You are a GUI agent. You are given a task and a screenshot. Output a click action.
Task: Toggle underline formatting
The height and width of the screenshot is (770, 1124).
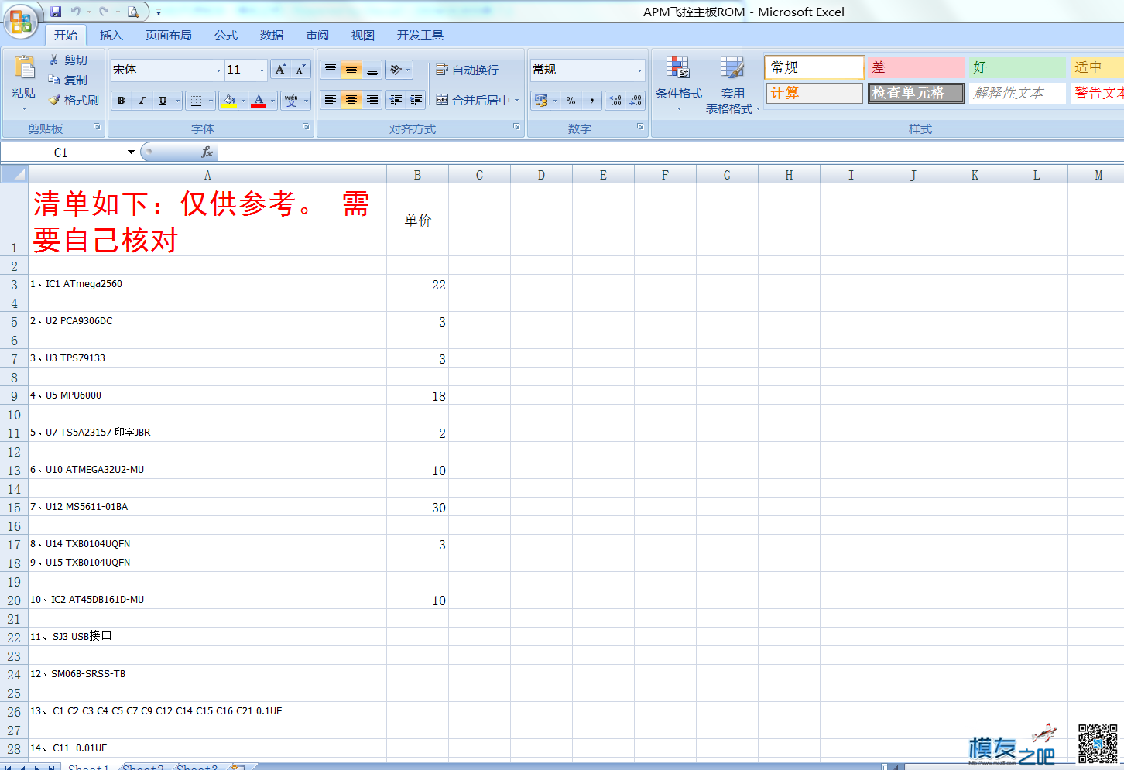tap(163, 101)
